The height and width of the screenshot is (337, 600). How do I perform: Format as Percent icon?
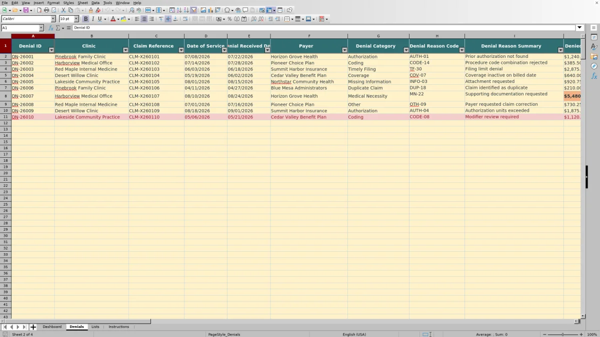[x=229, y=19]
